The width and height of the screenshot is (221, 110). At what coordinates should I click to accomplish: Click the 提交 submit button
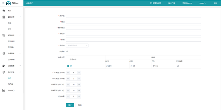70,105
